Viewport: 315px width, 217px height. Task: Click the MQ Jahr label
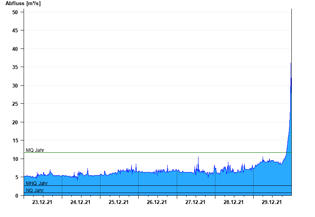pyautogui.click(x=35, y=150)
